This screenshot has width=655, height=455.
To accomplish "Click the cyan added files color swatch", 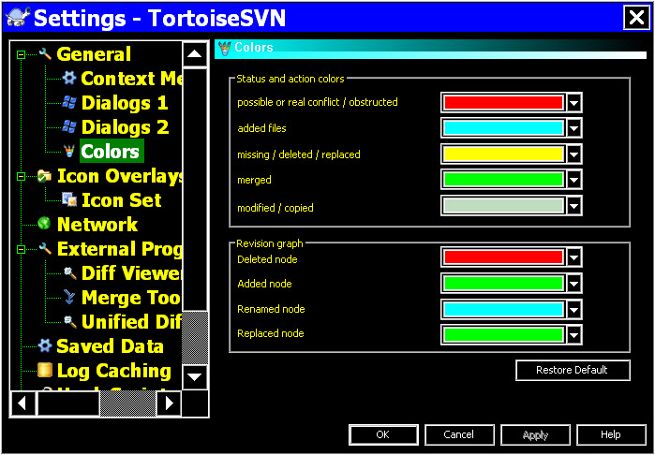I will tap(503, 128).
